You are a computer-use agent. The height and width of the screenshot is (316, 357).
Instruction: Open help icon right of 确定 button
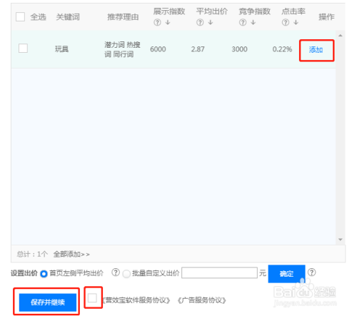click(311, 272)
